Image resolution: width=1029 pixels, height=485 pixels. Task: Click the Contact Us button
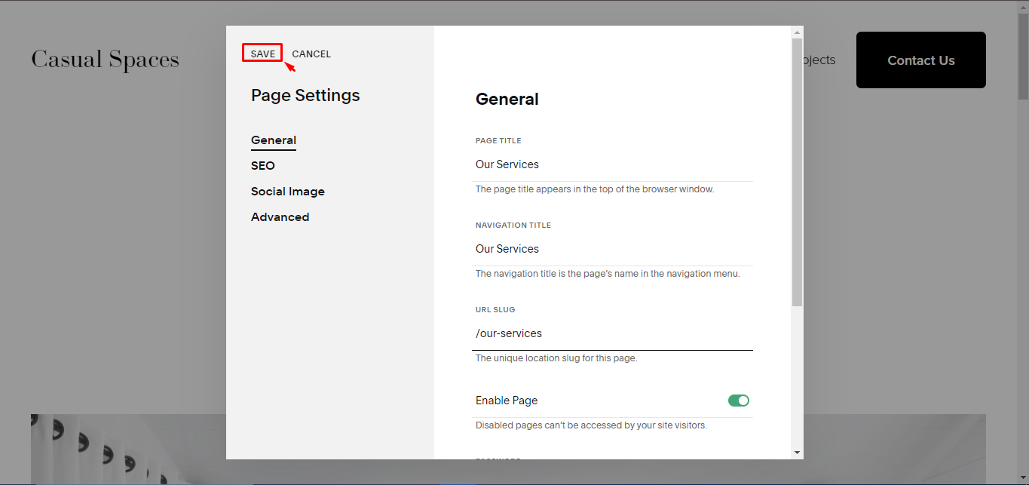(920, 60)
